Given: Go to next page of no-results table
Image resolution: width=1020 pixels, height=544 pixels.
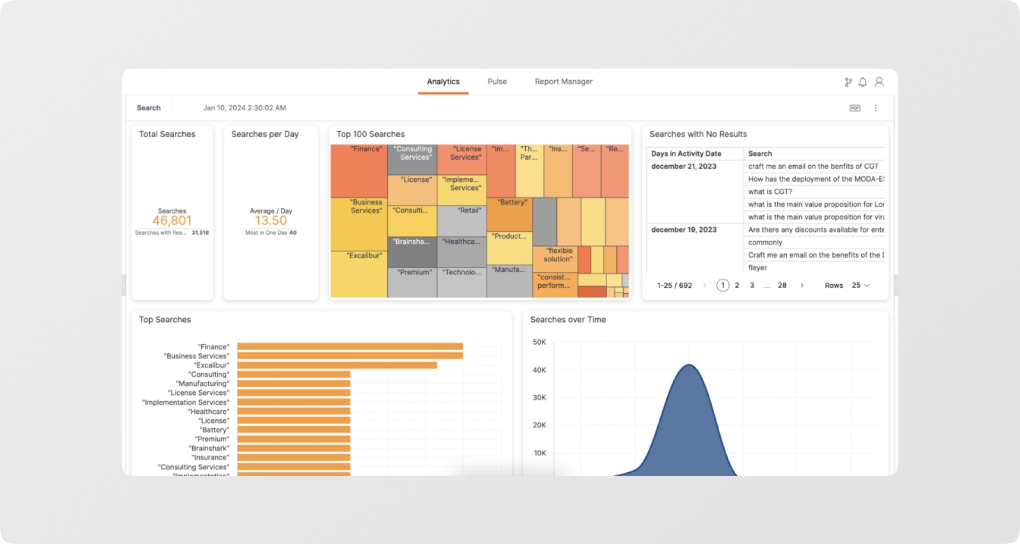Looking at the screenshot, I should pos(802,285).
